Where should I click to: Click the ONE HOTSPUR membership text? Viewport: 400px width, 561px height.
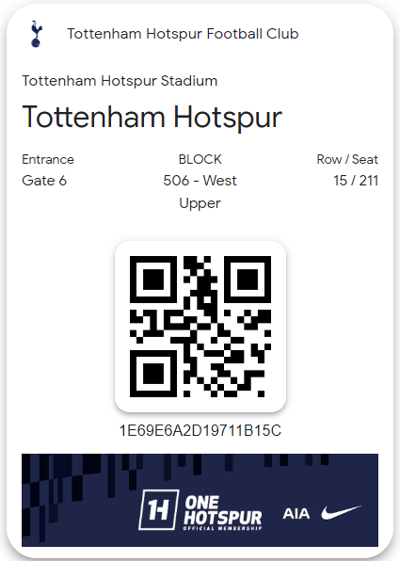pyautogui.click(x=222, y=510)
